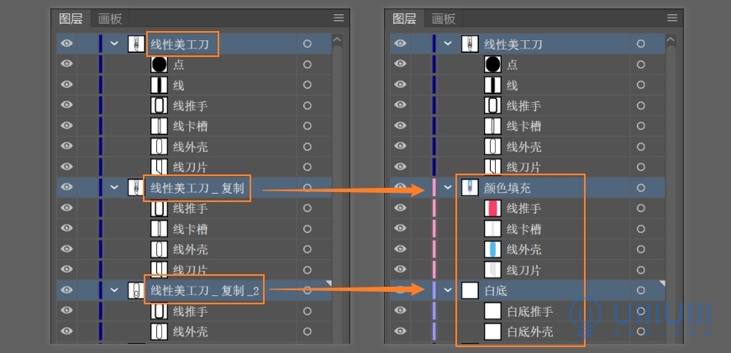This screenshot has width=731, height=353.
Task: Switch to 图层 tab in right panel
Action: pyautogui.click(x=405, y=18)
